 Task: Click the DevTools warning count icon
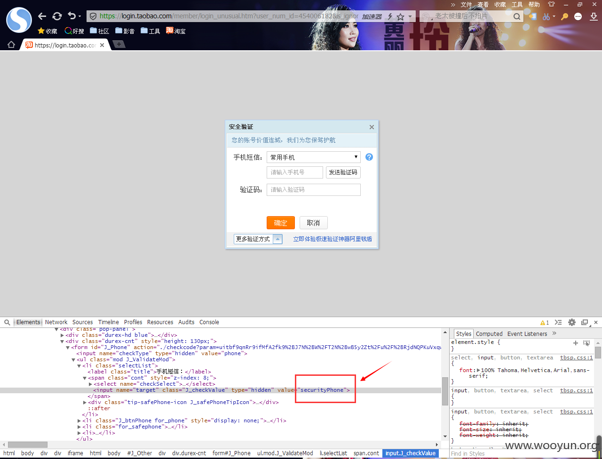click(545, 323)
